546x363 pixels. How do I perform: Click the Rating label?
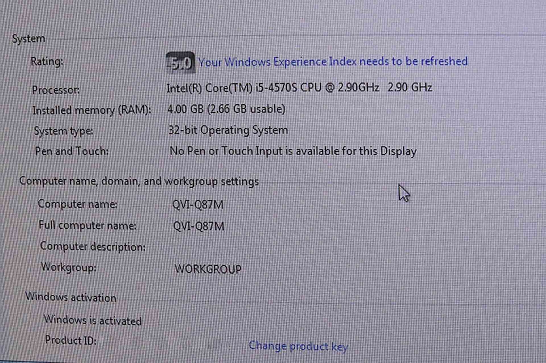[47, 61]
